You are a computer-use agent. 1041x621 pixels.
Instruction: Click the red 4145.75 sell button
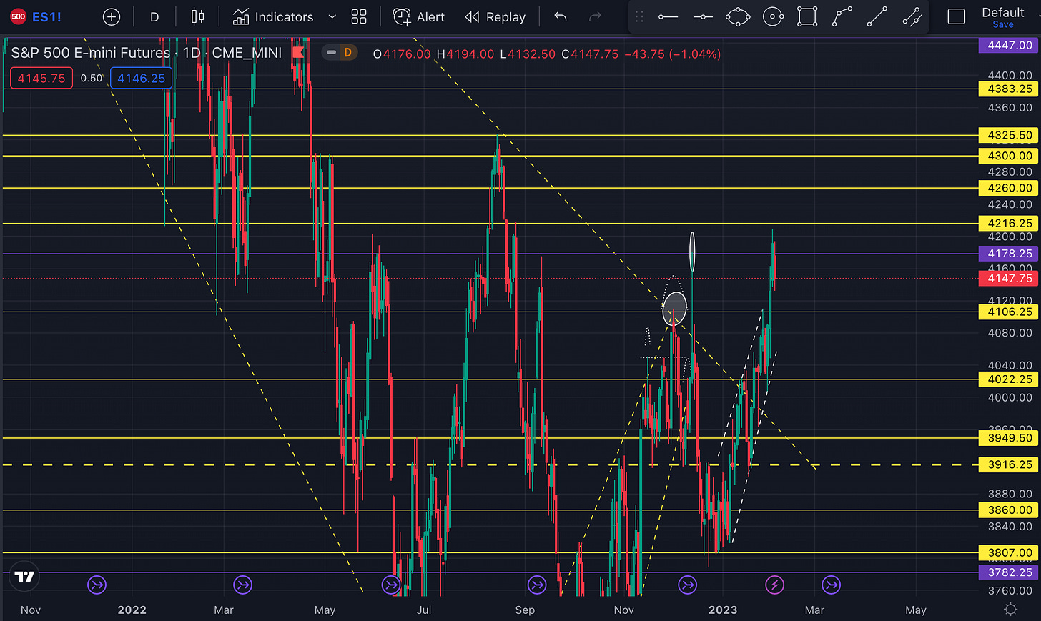click(x=41, y=79)
